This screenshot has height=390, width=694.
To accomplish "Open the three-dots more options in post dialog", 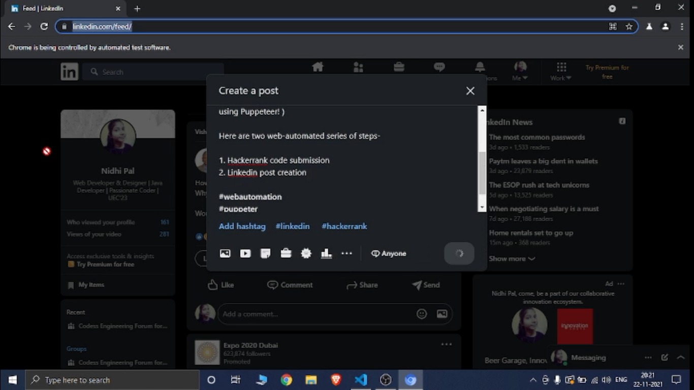I will click(346, 253).
